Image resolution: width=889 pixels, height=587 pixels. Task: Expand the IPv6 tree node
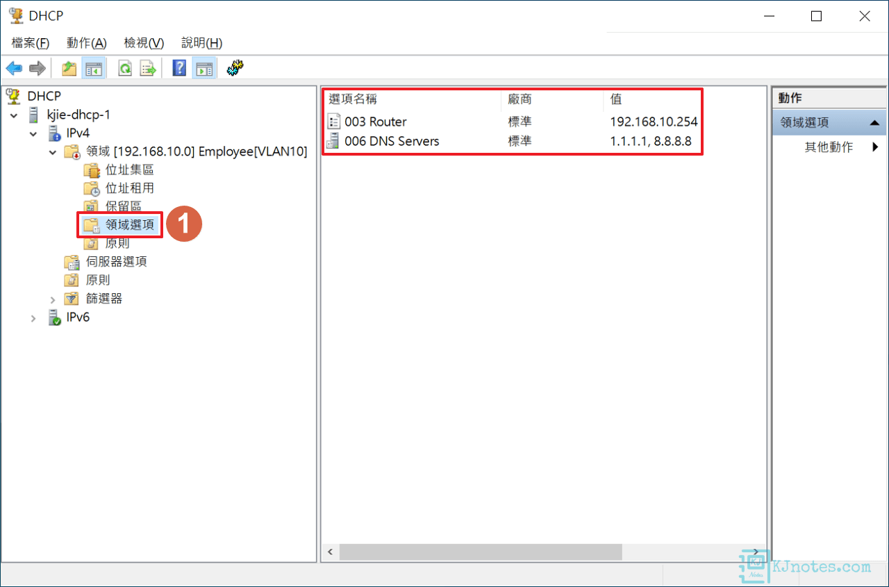click(33, 318)
